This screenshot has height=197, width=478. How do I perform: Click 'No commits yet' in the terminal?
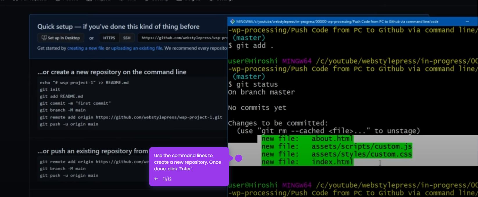click(257, 108)
